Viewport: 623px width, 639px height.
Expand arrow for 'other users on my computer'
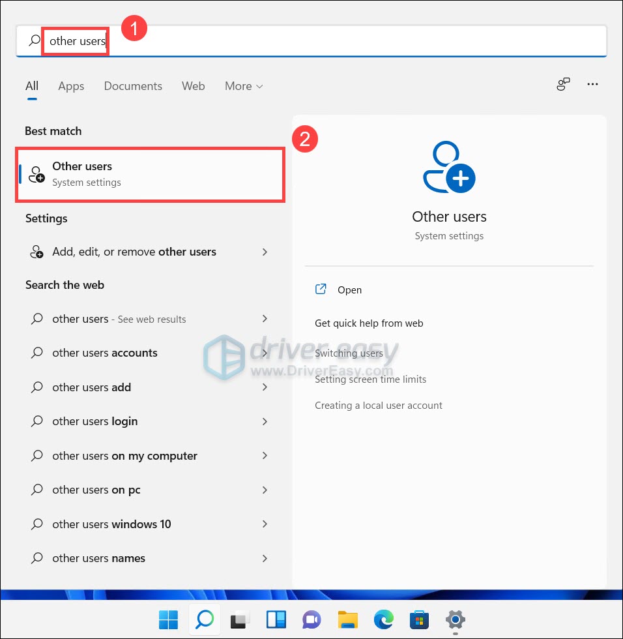tap(265, 456)
